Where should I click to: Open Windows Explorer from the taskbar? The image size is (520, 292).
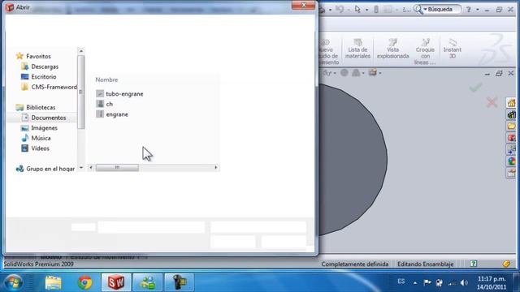pos(53,283)
